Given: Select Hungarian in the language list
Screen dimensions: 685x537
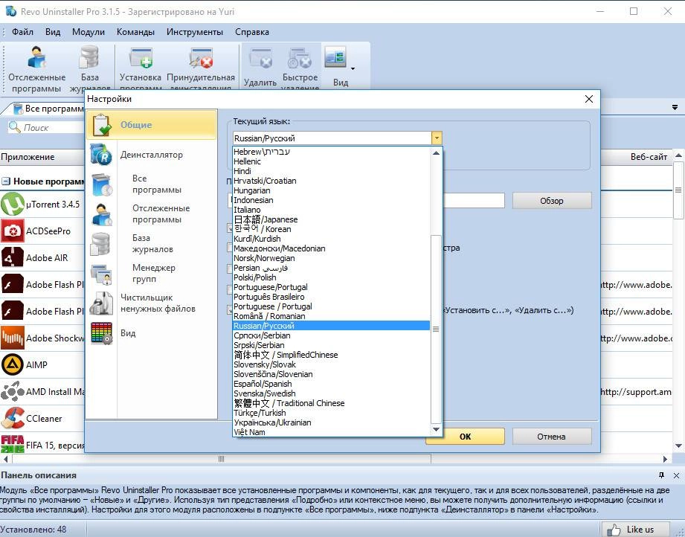Looking at the screenshot, I should pos(331,190).
